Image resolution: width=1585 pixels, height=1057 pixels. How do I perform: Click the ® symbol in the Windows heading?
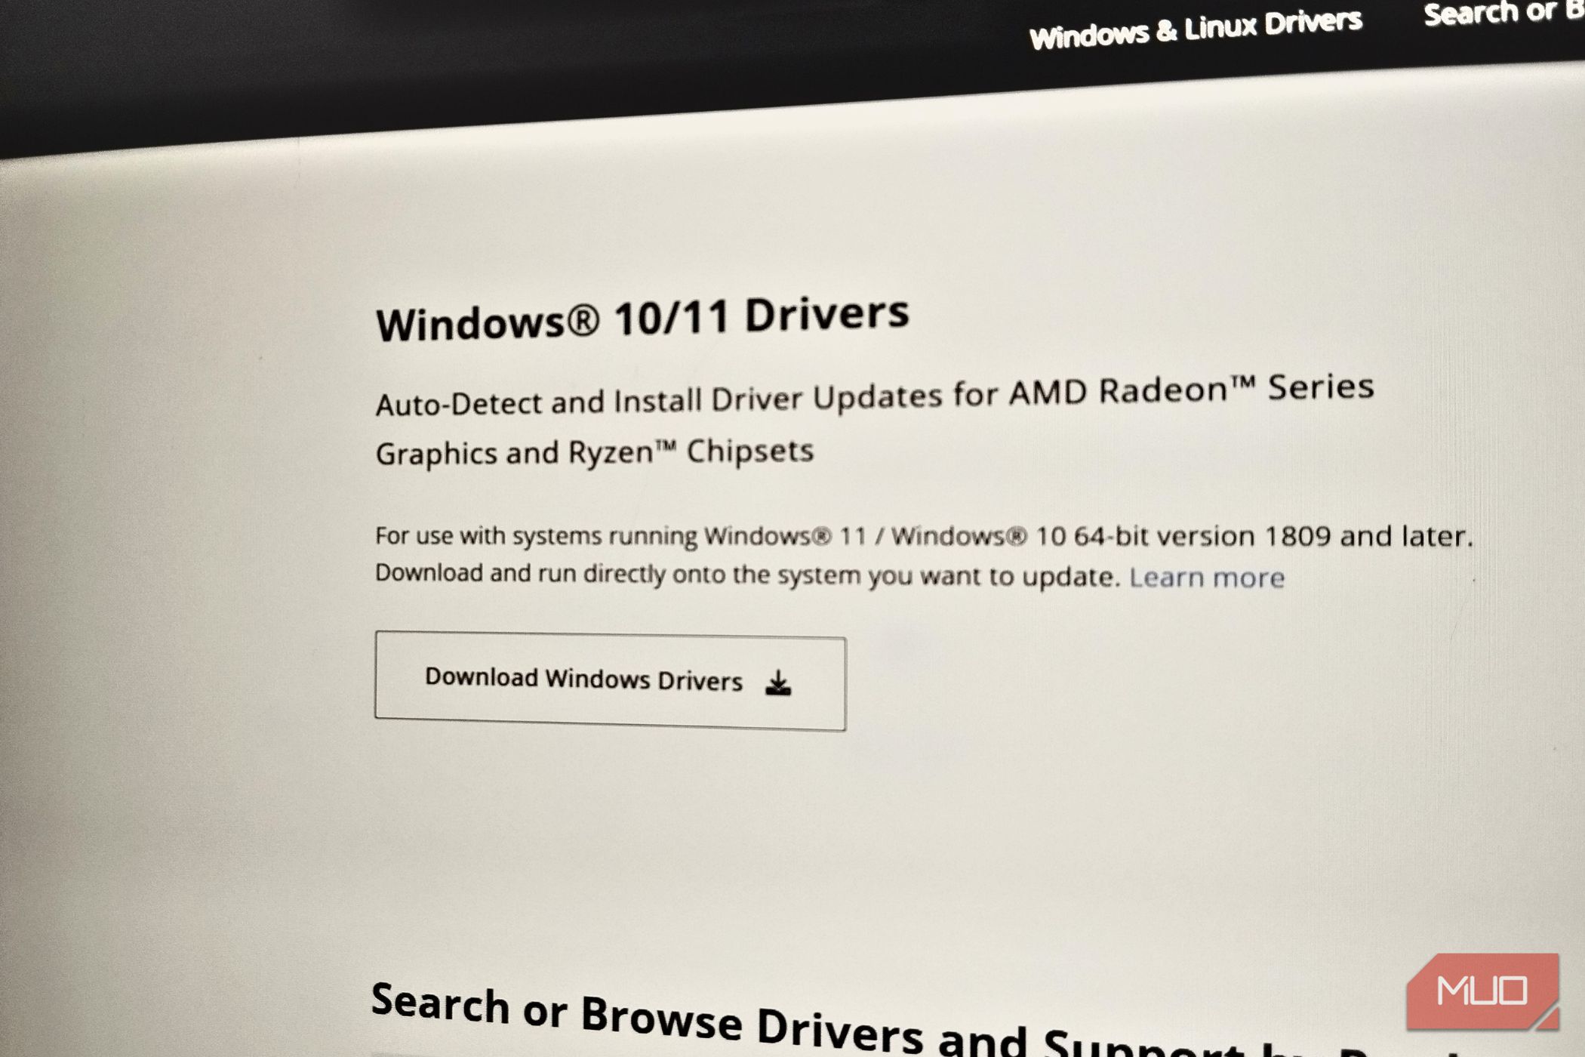tap(582, 320)
